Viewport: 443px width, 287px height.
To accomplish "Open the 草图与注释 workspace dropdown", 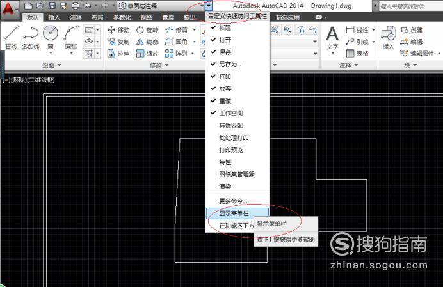I will click(x=161, y=6).
